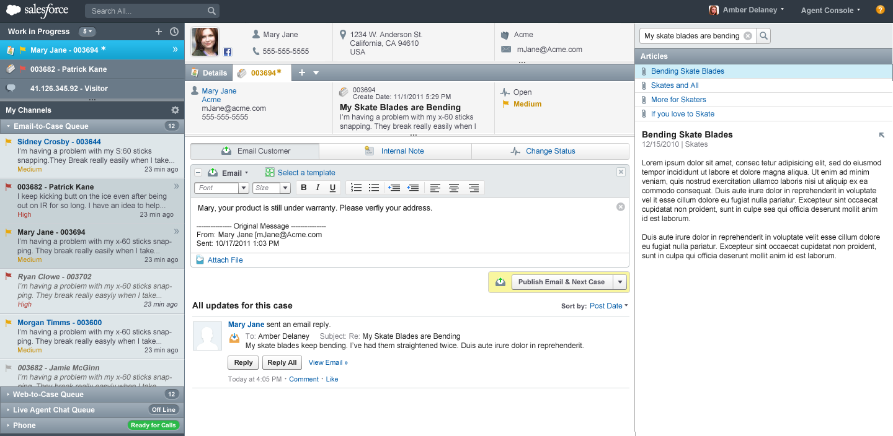Open history clock icon in Work in Progress

point(174,32)
